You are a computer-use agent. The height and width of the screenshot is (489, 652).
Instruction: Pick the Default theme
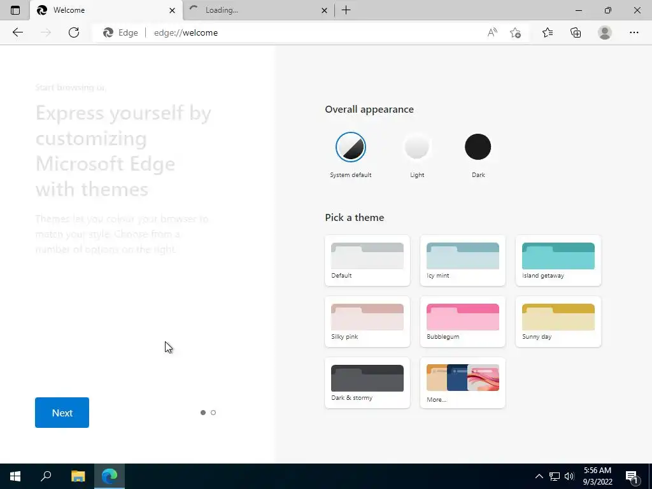[x=367, y=260]
